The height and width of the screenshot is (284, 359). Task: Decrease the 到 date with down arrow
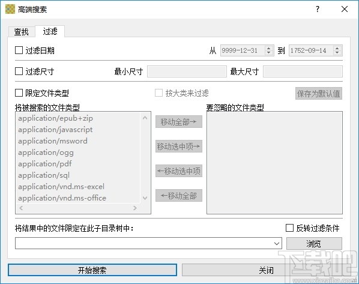pos(337,53)
